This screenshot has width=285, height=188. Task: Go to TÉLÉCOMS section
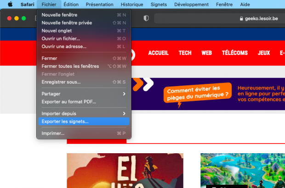[x=235, y=53]
